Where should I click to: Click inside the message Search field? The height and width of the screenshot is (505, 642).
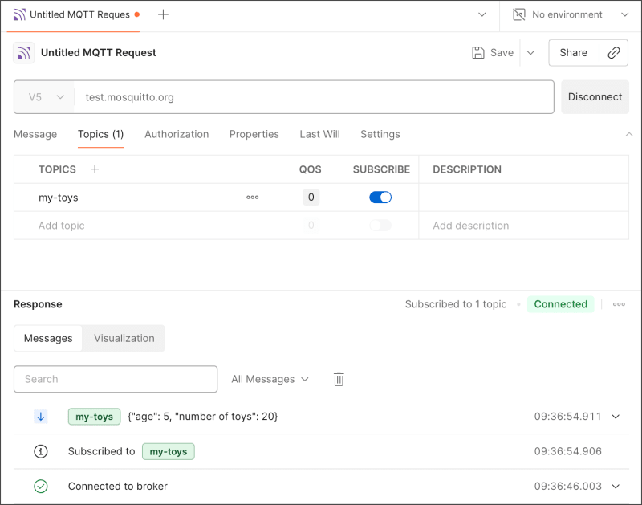pyautogui.click(x=115, y=378)
